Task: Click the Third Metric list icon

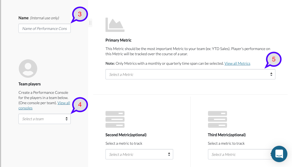Action: point(217,119)
